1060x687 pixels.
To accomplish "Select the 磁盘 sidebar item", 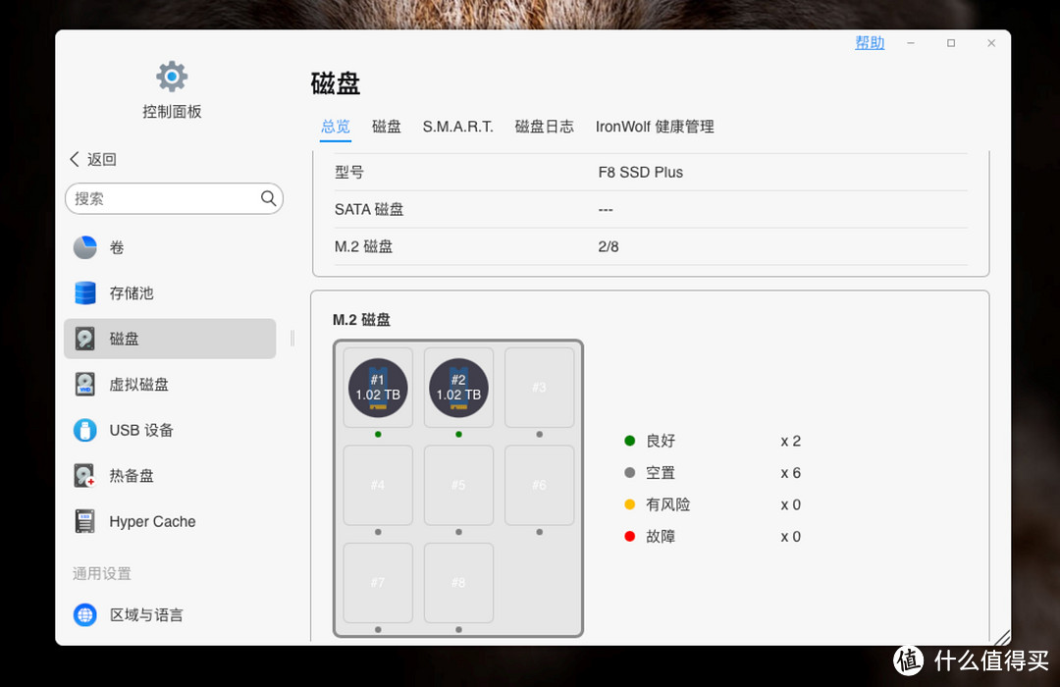I will click(85, 339).
